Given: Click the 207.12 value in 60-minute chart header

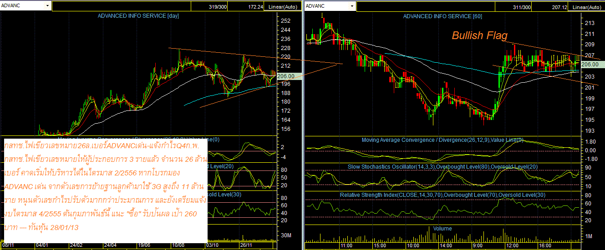Looking at the screenshot, I should click(x=560, y=7).
